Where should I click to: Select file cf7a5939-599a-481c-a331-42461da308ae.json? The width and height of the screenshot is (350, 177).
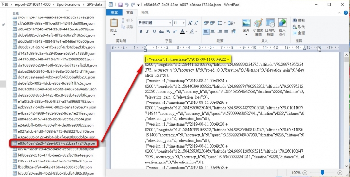[53, 23]
